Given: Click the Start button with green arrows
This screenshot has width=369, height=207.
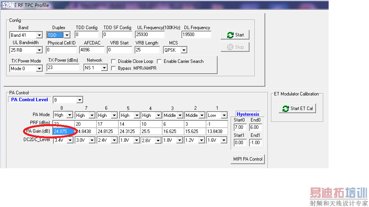Looking at the screenshot, I should click(235, 35).
